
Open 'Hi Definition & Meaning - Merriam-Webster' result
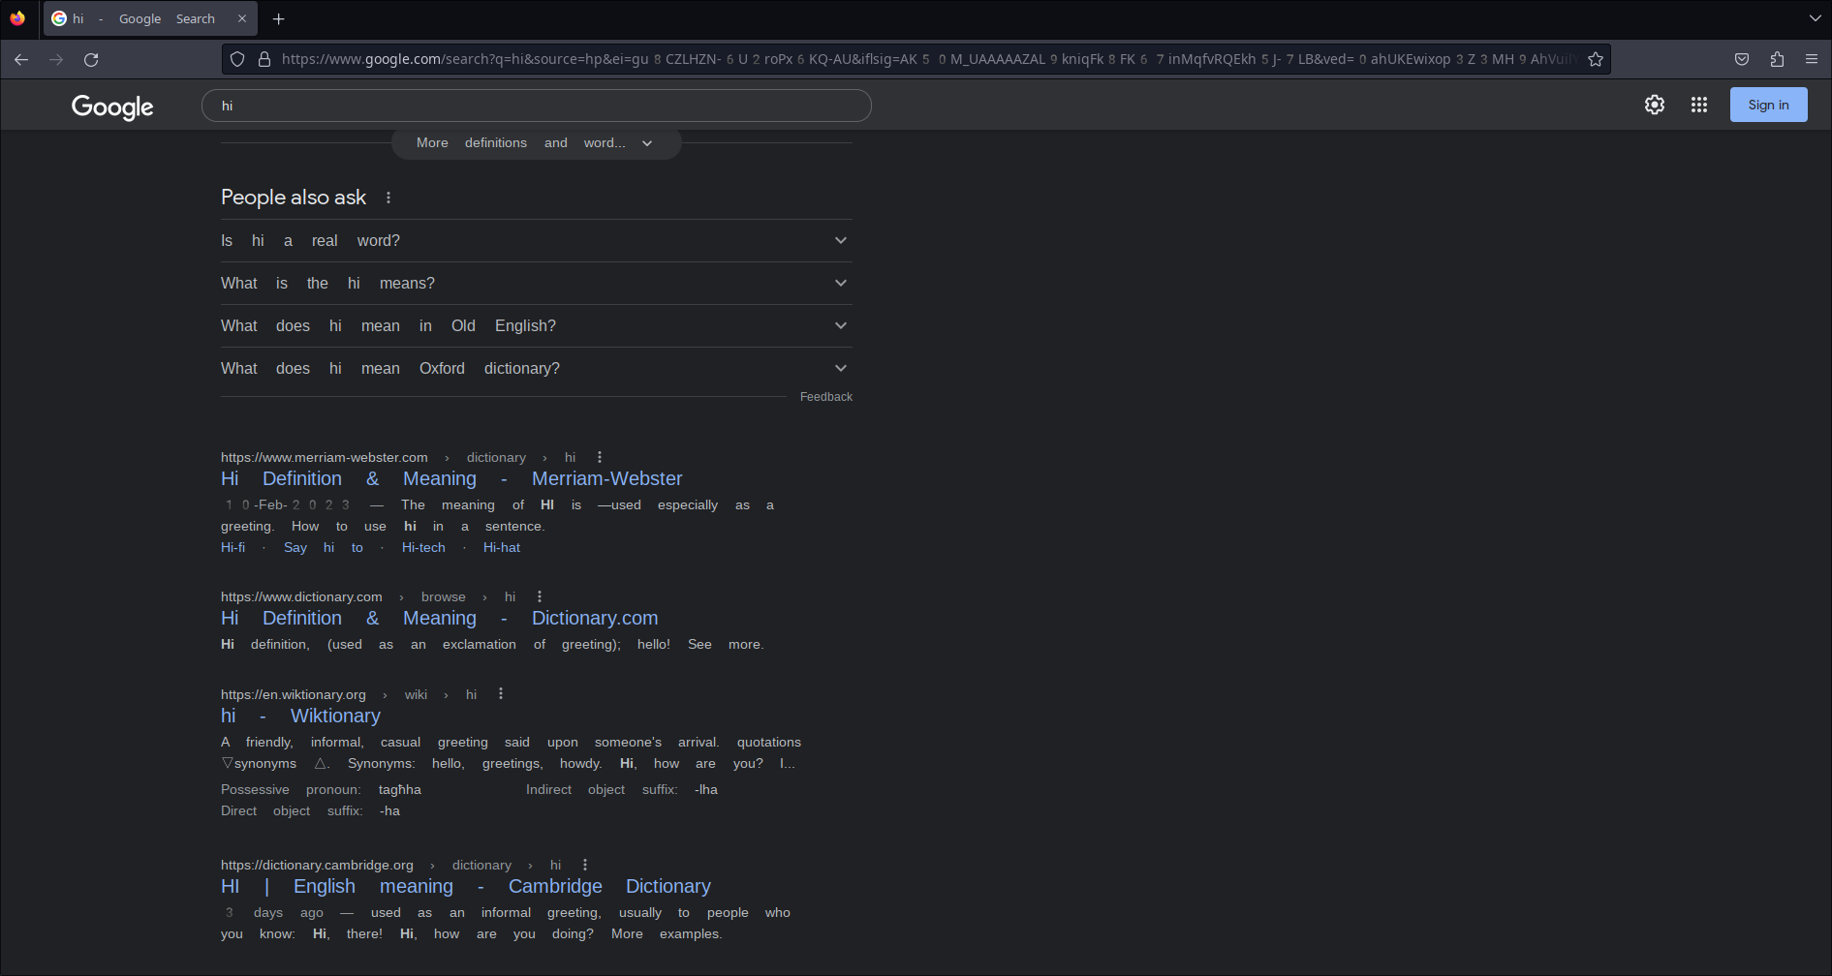click(x=451, y=478)
